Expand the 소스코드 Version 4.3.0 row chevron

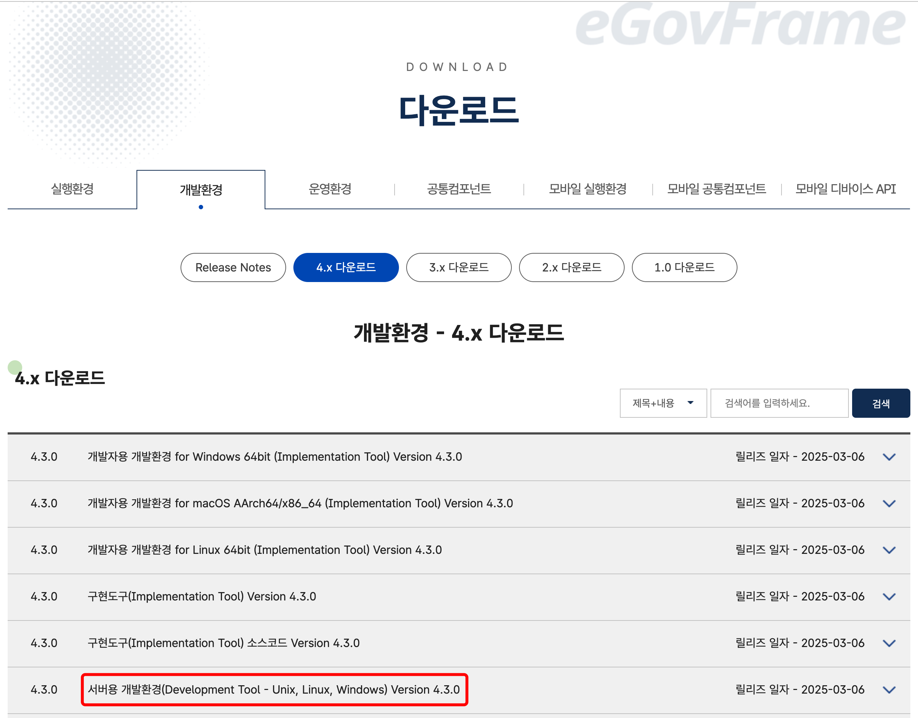[x=889, y=644]
